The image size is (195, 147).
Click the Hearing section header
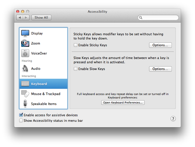[27, 61]
